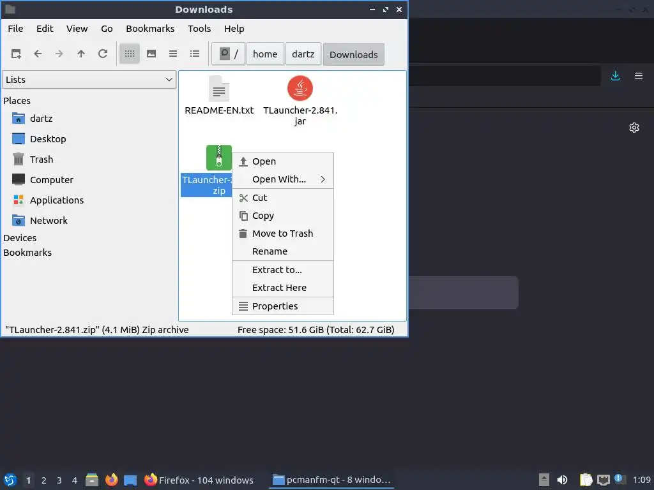Click the Bookmarks sidebar heading
This screenshot has width=654, height=490.
(27, 253)
